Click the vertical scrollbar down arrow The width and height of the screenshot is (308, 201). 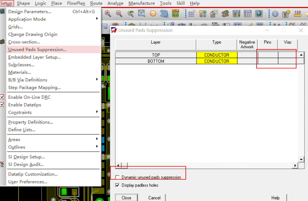[301, 159]
